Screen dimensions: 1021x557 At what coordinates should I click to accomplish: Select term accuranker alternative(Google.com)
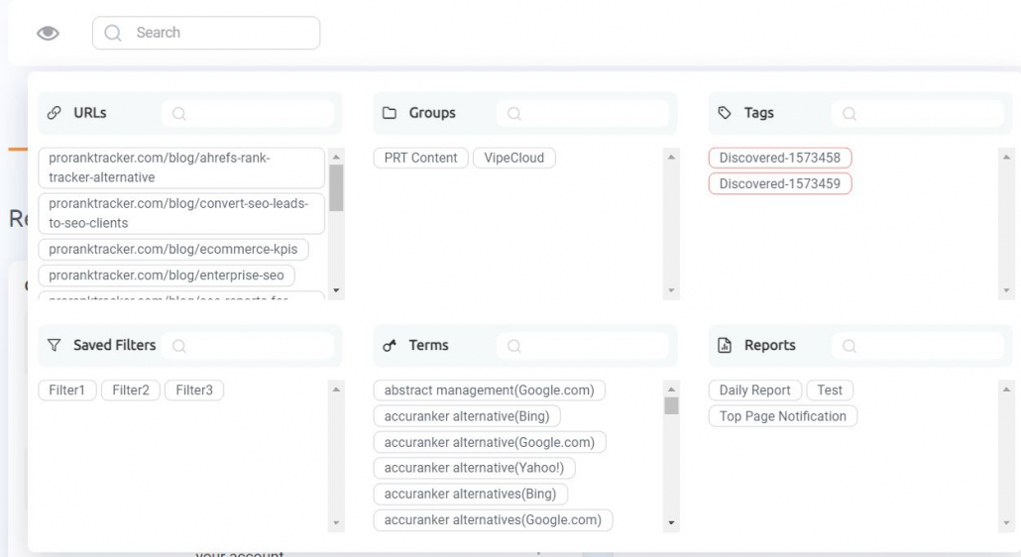click(489, 442)
